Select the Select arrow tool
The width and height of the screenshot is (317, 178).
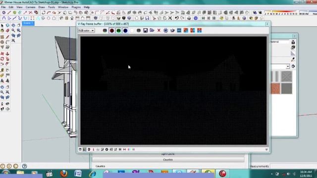[x=2, y=26]
